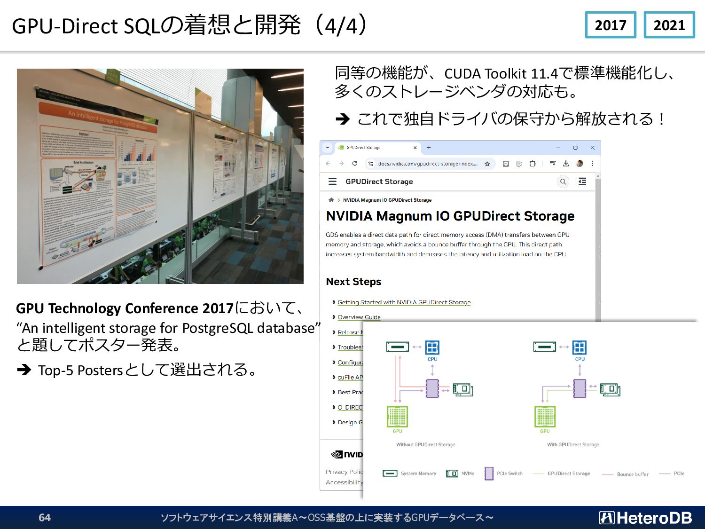
Task: Open the media control icon
Action: 553,164
